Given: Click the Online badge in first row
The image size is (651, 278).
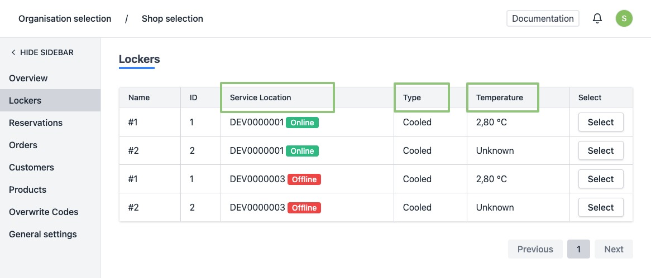Looking at the screenshot, I should click(x=302, y=123).
